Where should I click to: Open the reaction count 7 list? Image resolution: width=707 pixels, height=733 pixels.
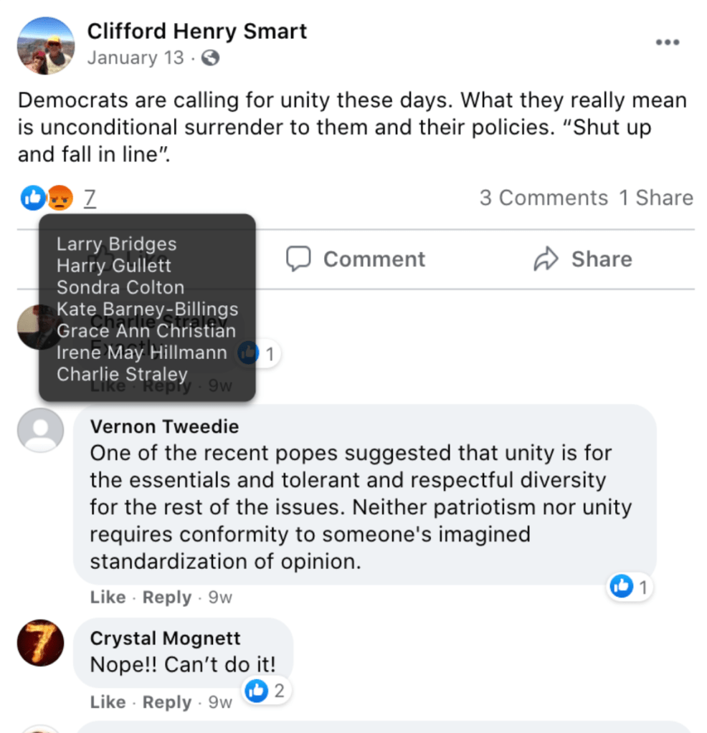(89, 198)
